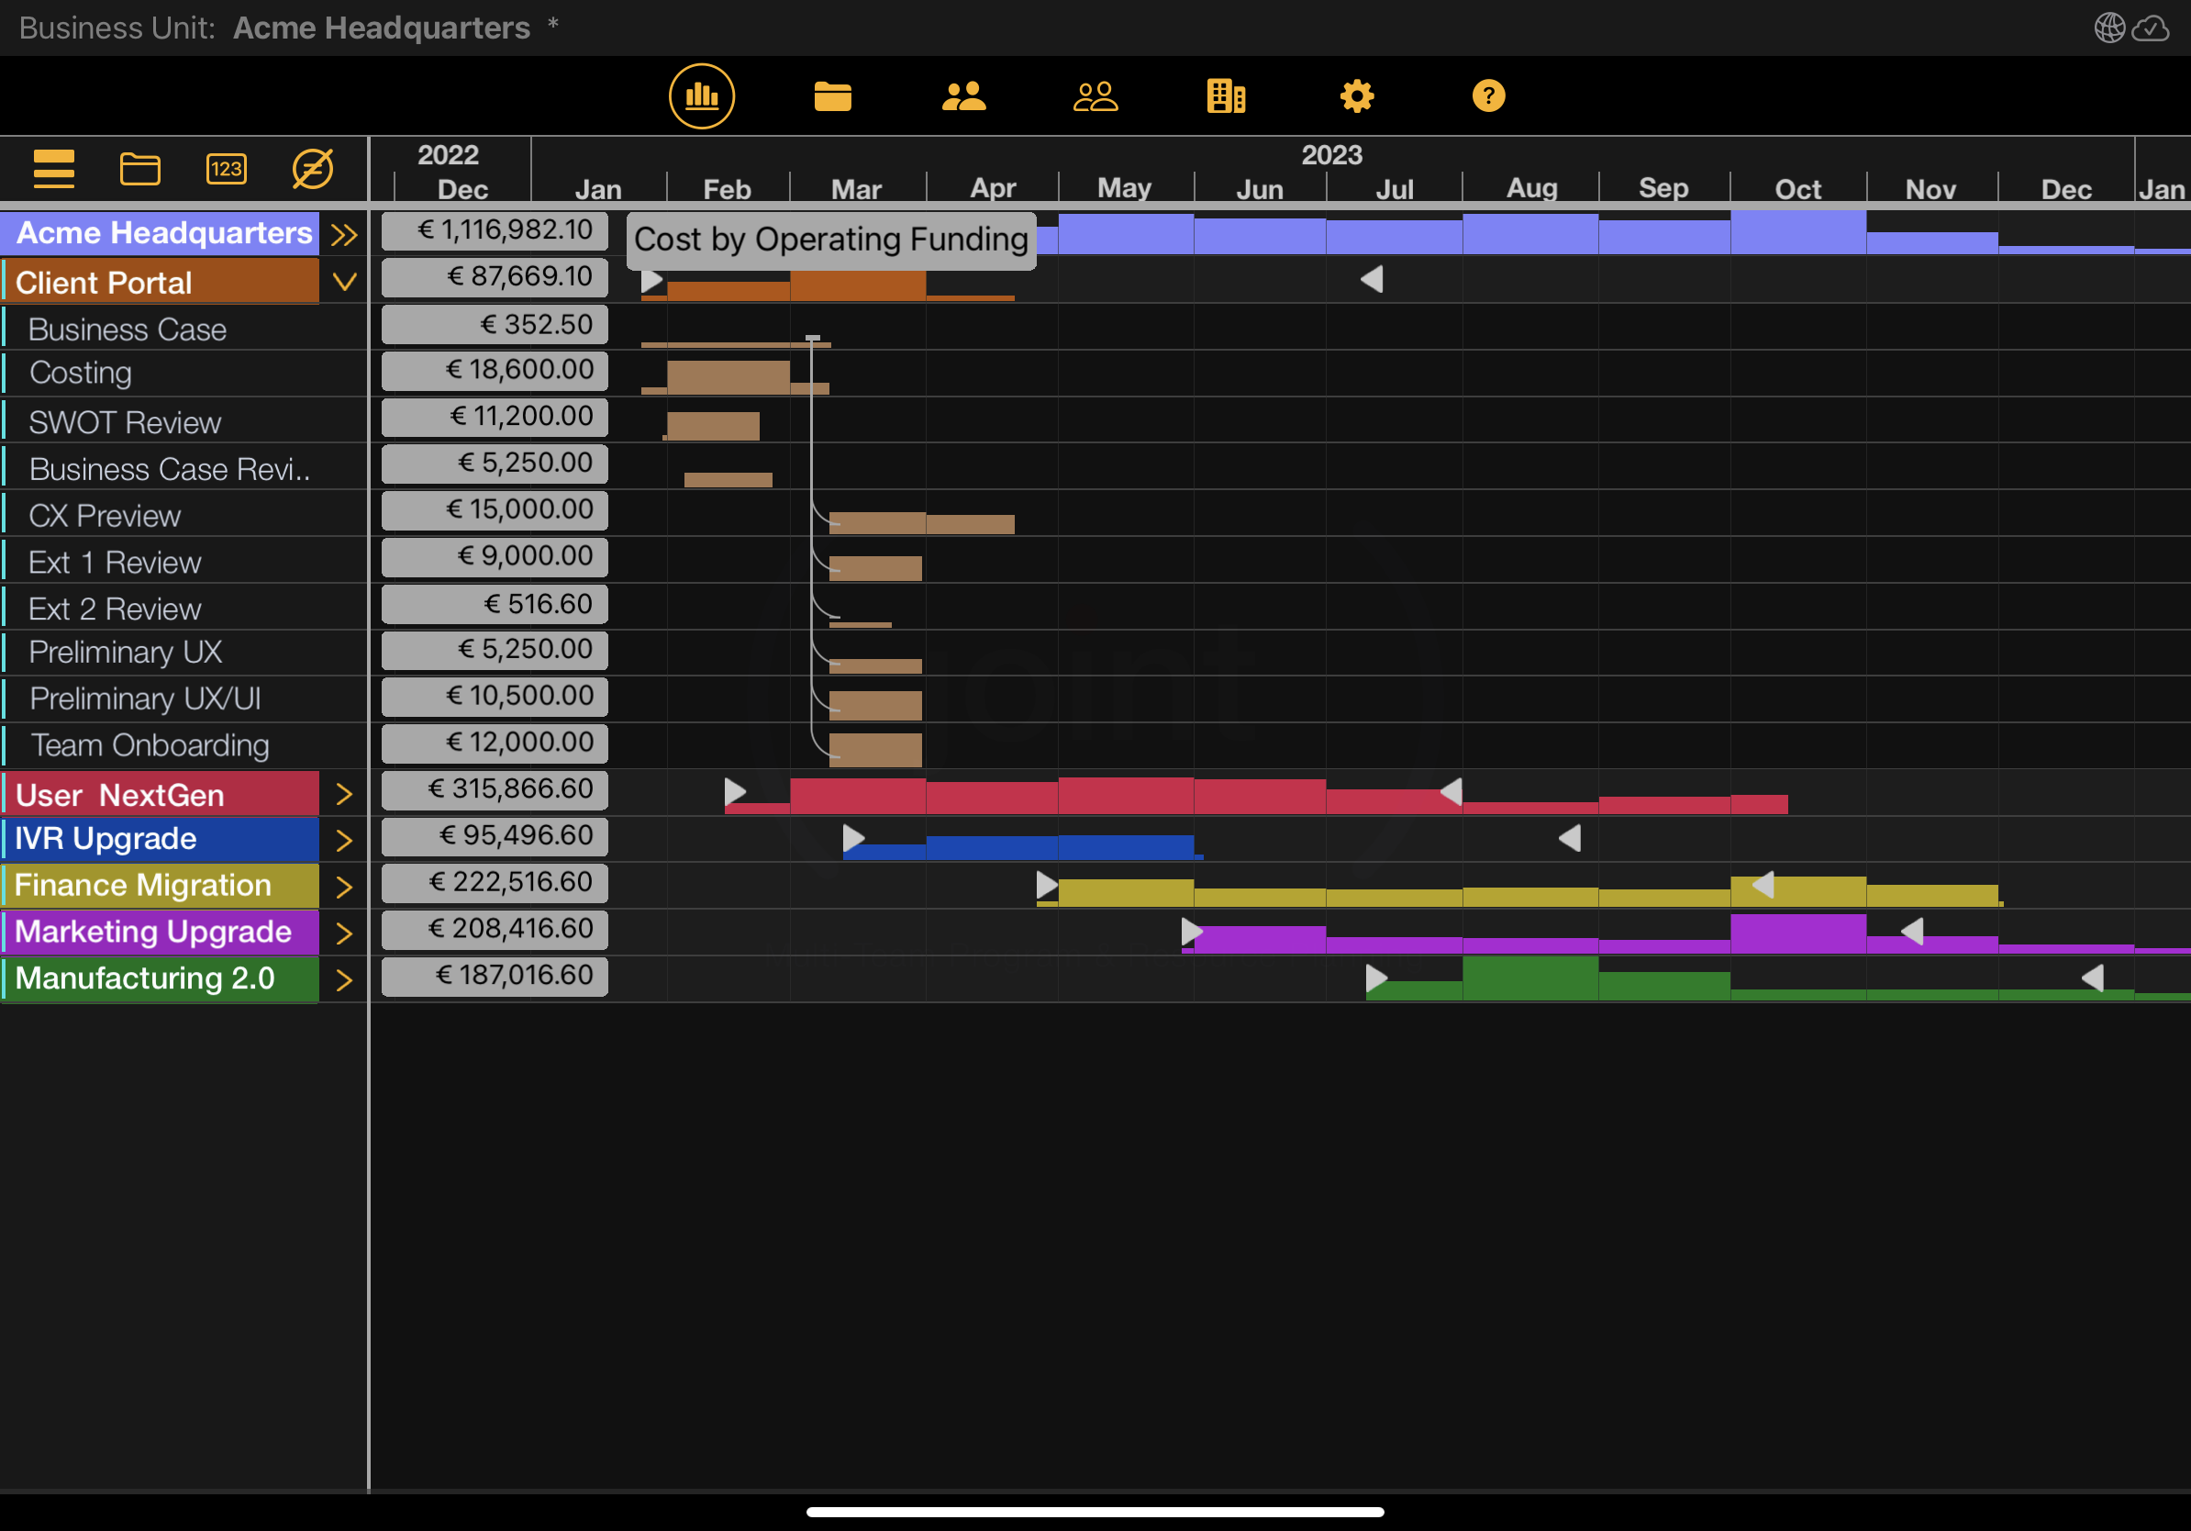This screenshot has height=1531, width=2191.
Task: Select the SWOT Review task row
Action: 125,423
